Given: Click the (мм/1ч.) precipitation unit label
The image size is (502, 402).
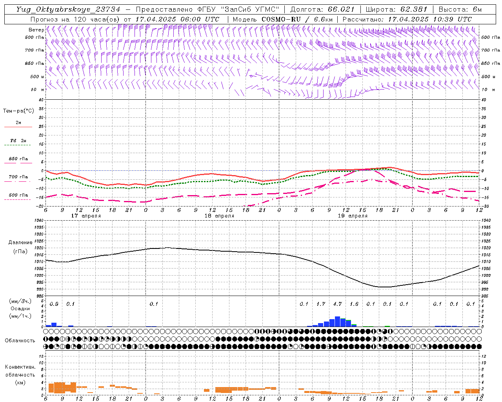Looking at the screenshot, I should pyautogui.click(x=20, y=316).
